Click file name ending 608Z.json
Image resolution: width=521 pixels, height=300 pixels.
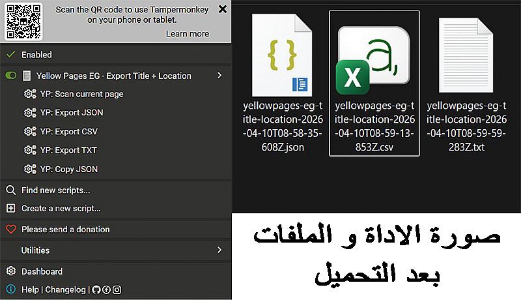click(283, 127)
